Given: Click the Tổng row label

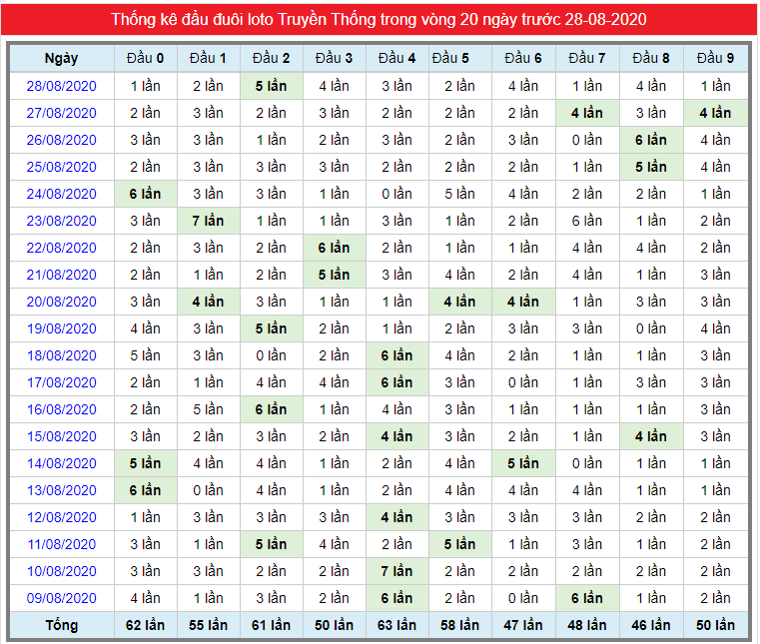Looking at the screenshot, I should (x=62, y=625).
